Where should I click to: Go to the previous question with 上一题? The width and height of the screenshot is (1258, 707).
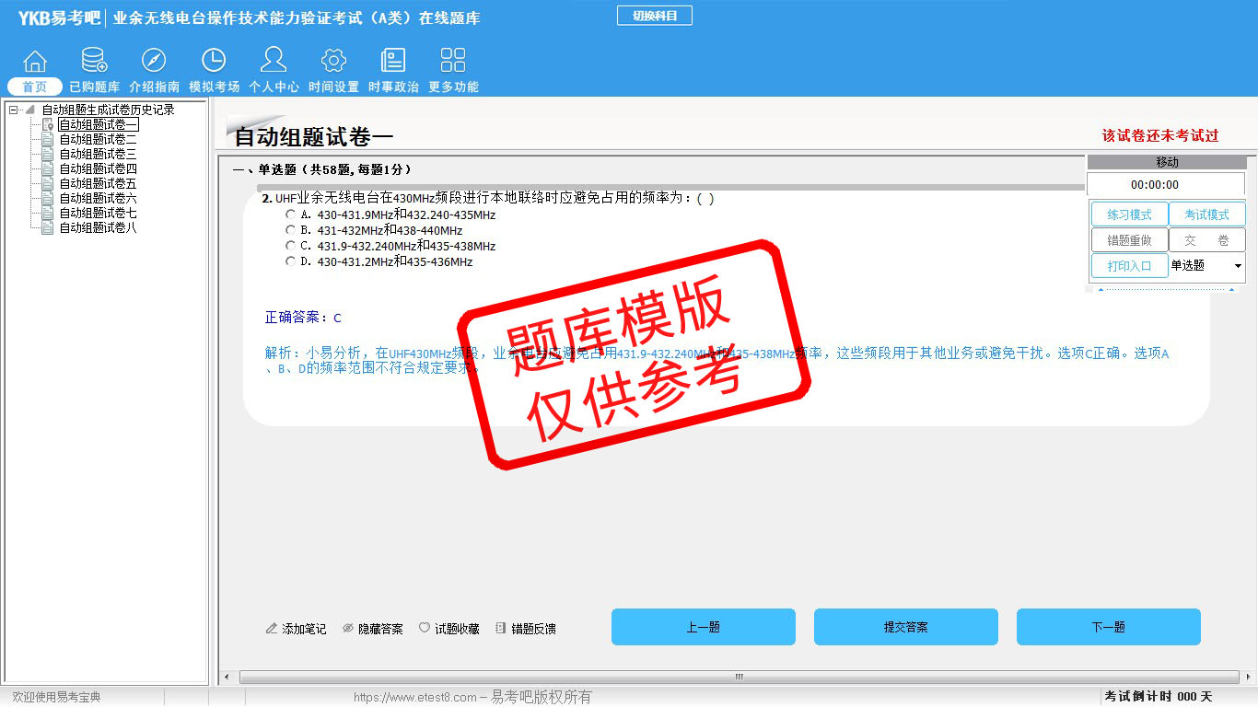[704, 627]
